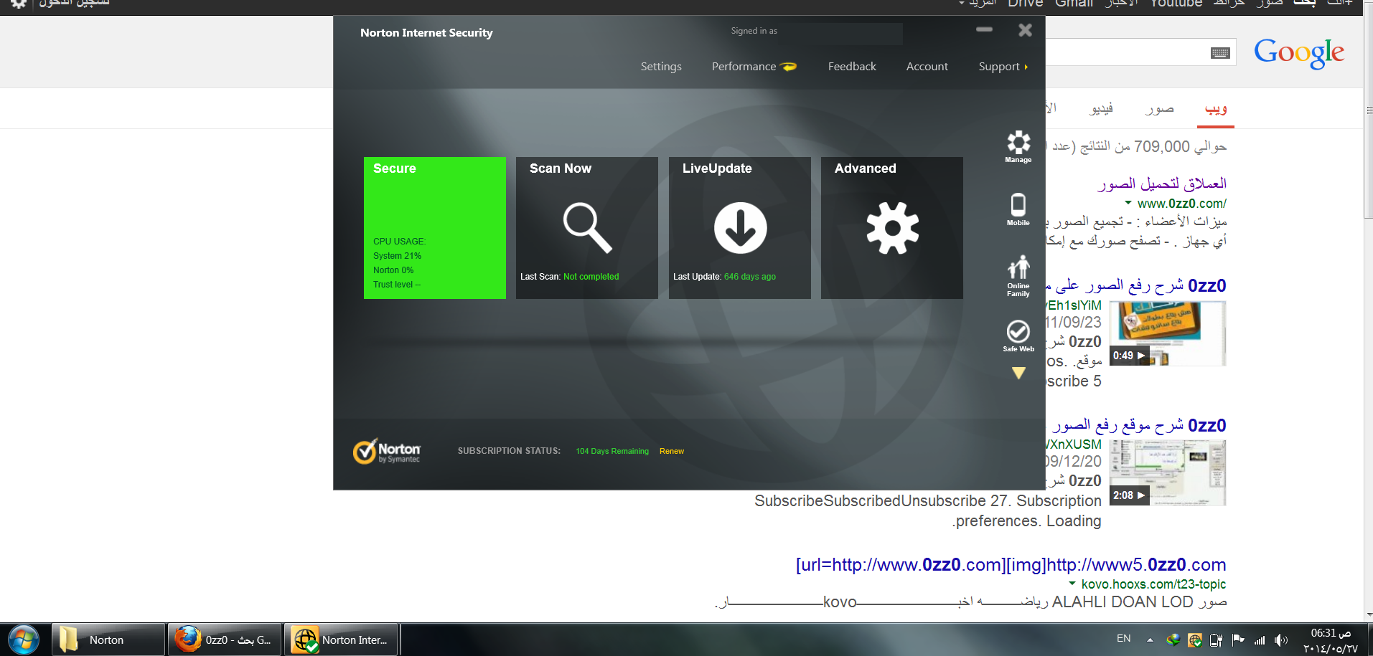Select the صور search tab in Google
Screen dimensions: 1373x656
click(x=1160, y=109)
